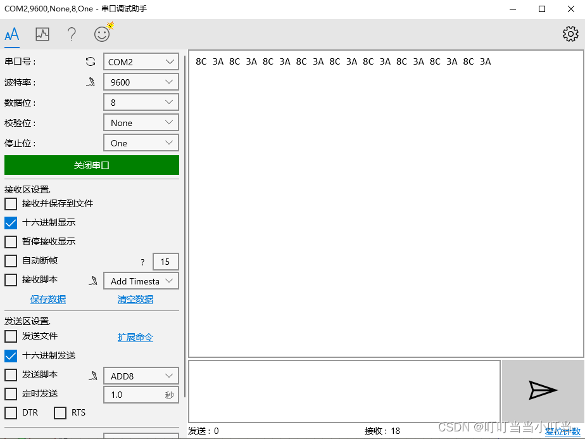
Task: Uncheck 十六进制发送 checkbox
Action: [x=11, y=356]
